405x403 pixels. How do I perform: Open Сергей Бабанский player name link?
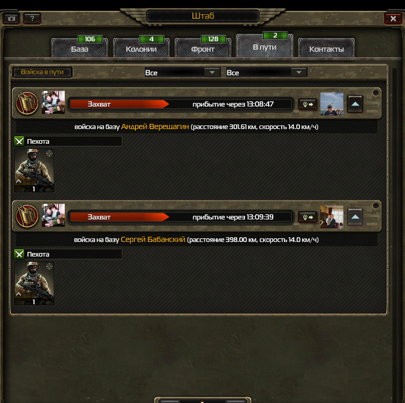tap(153, 239)
